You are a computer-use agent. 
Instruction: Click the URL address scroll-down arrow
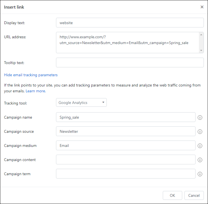pyautogui.click(x=201, y=50)
